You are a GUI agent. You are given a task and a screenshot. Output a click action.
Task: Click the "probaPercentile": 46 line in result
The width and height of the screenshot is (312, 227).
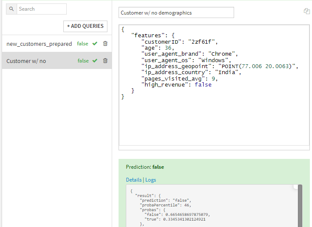click(x=166, y=205)
